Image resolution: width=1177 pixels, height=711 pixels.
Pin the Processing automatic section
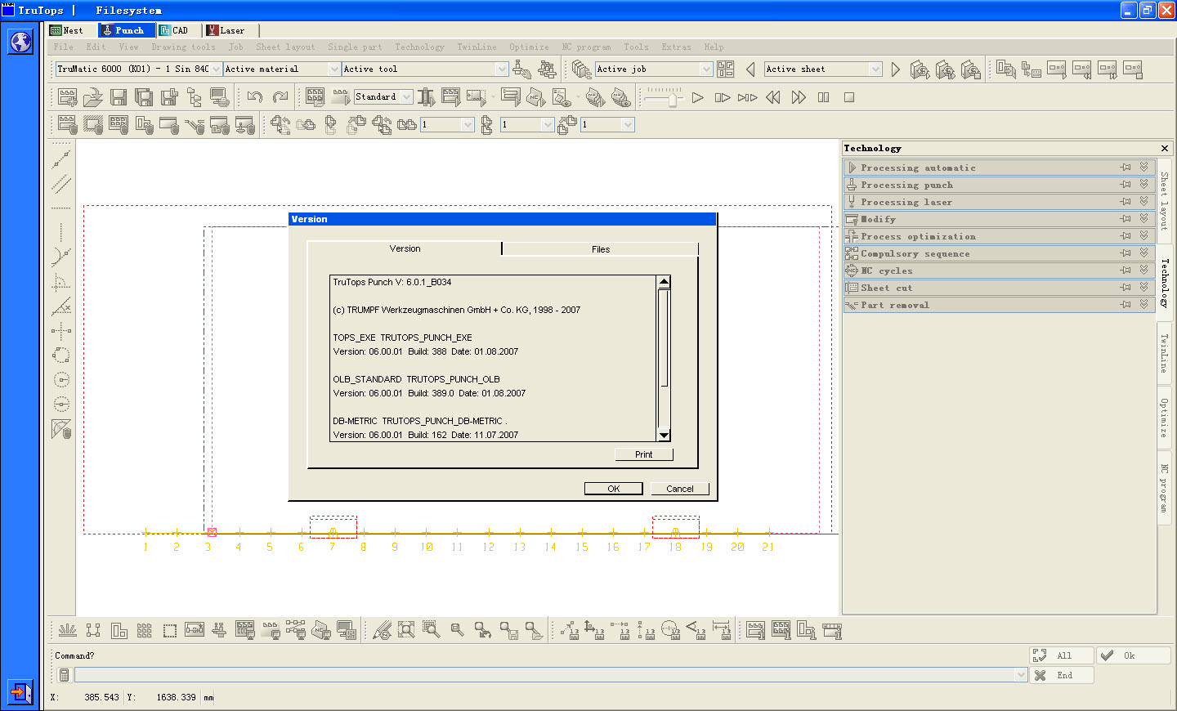point(1126,167)
